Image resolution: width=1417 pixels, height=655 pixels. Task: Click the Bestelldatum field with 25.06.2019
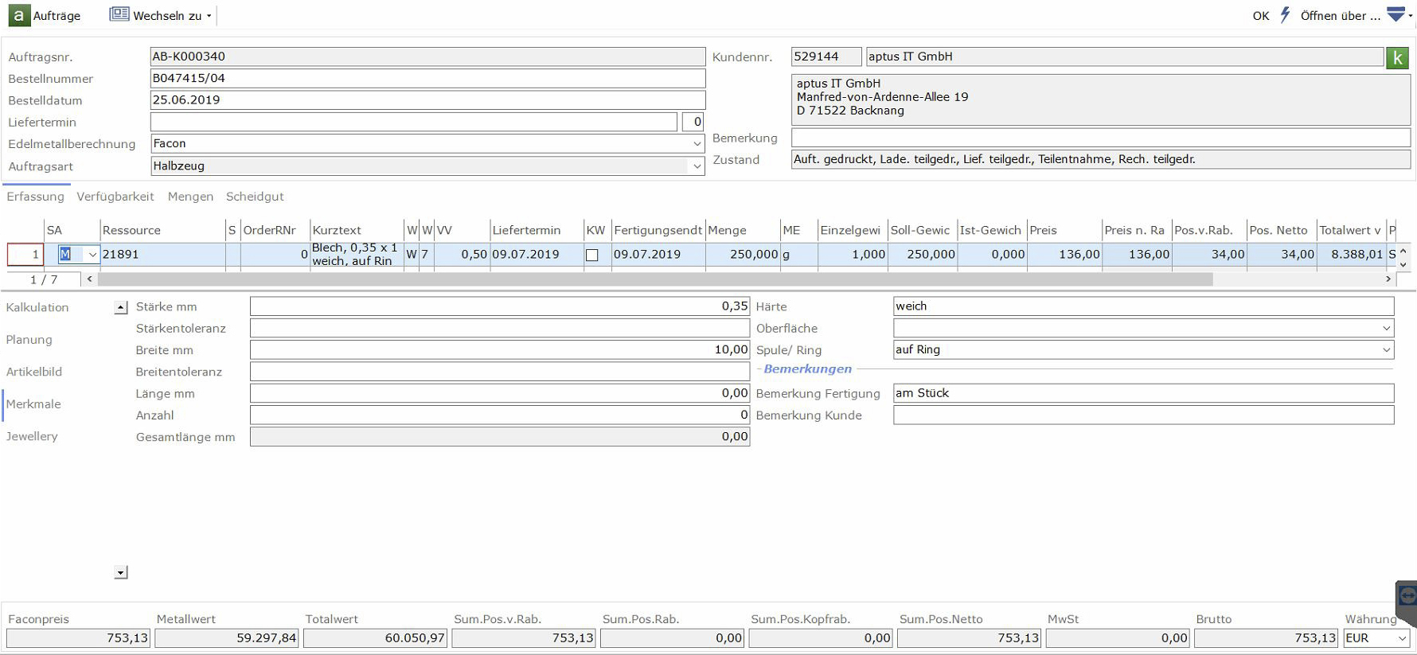point(427,100)
